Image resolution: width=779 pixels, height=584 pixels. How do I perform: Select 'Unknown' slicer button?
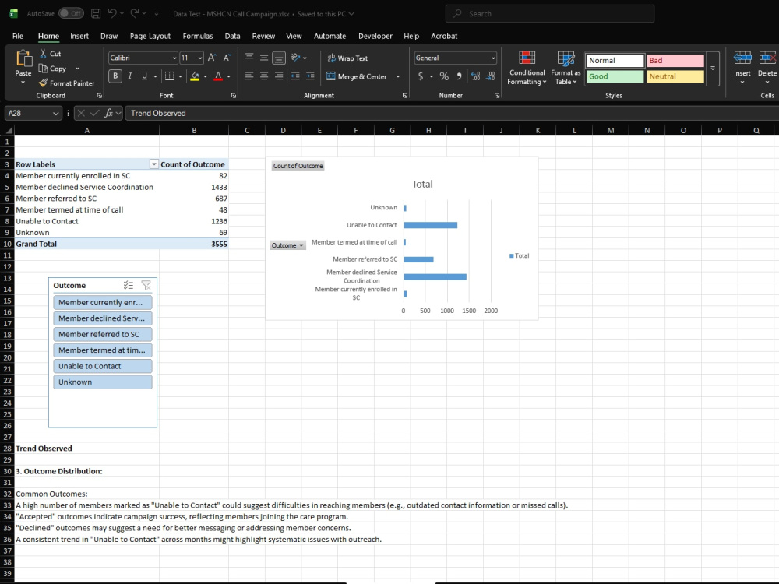(x=103, y=382)
